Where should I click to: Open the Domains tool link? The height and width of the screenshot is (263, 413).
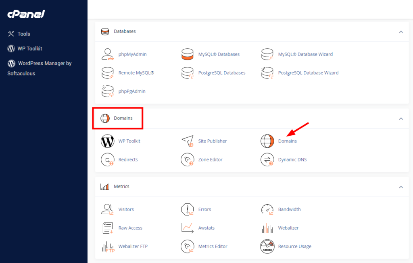pos(287,141)
